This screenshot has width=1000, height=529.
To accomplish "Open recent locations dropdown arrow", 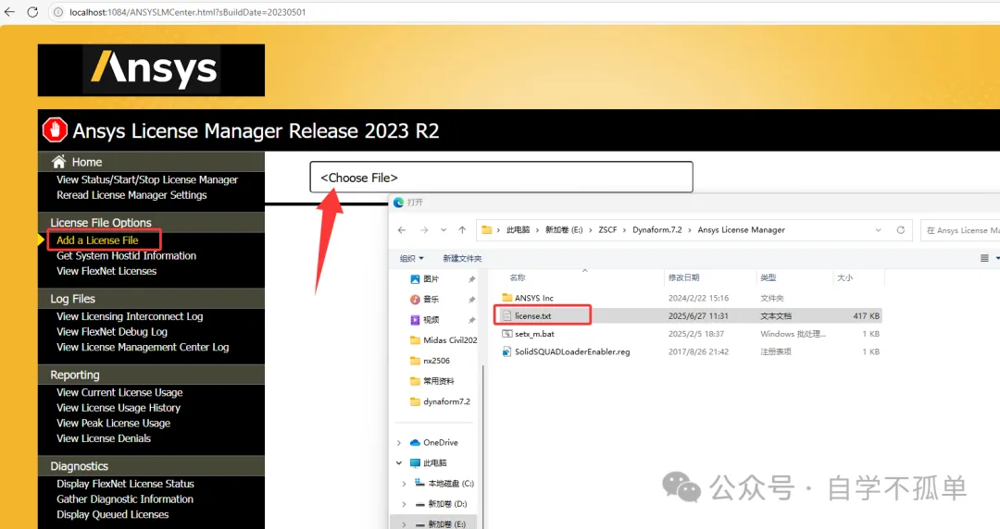I will 444,230.
